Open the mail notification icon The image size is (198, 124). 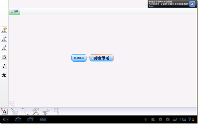(153, 119)
